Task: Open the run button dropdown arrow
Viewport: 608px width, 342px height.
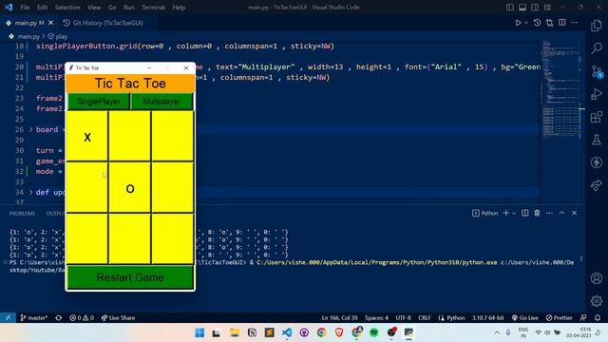Action: pyautogui.click(x=526, y=23)
